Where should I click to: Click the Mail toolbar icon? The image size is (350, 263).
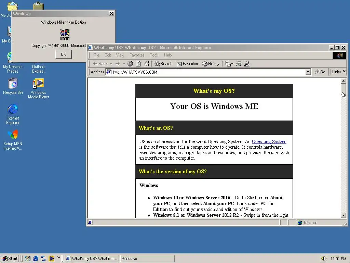click(228, 64)
